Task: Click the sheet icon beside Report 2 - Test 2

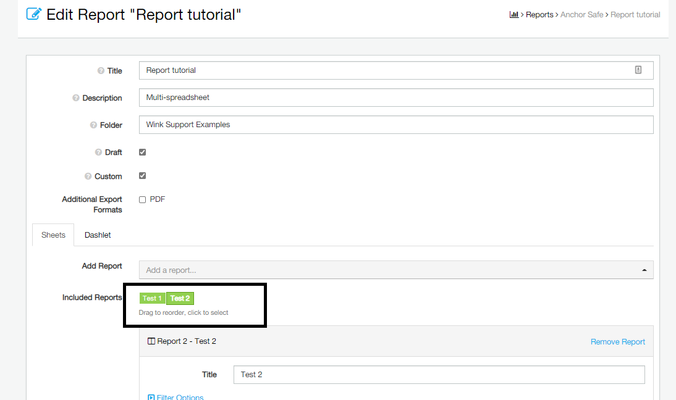Action: click(x=151, y=341)
